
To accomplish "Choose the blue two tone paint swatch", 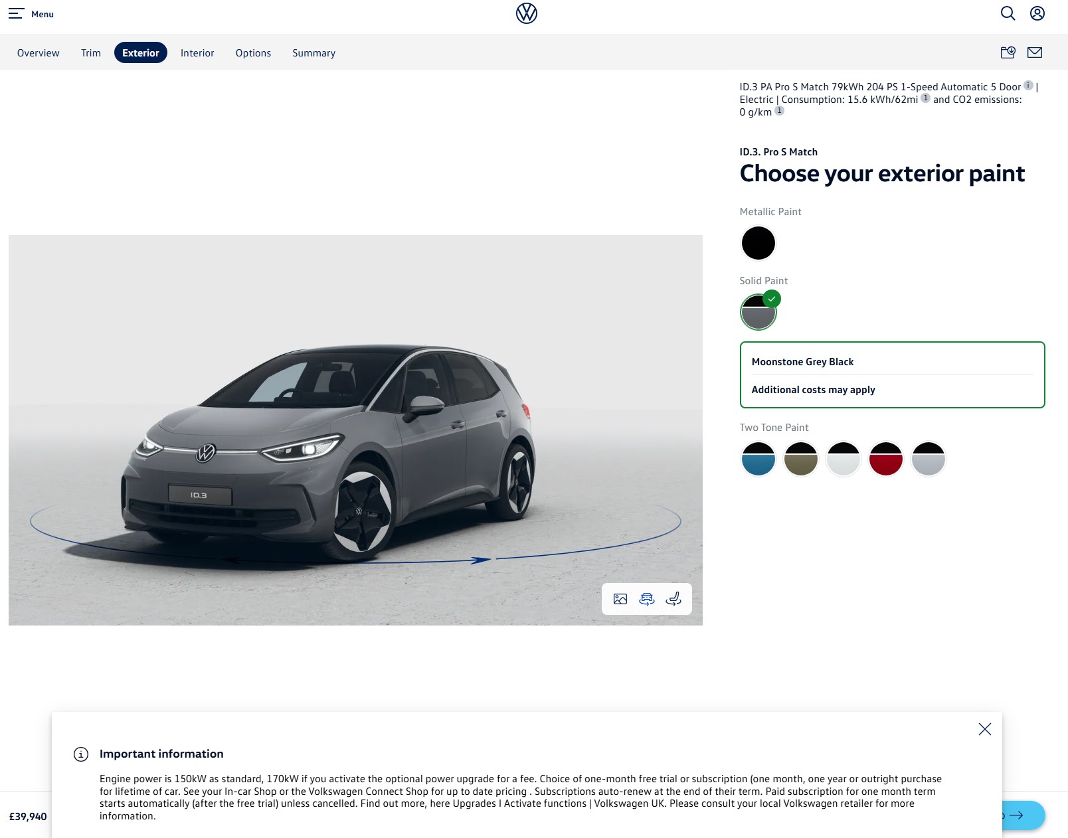I will point(758,459).
